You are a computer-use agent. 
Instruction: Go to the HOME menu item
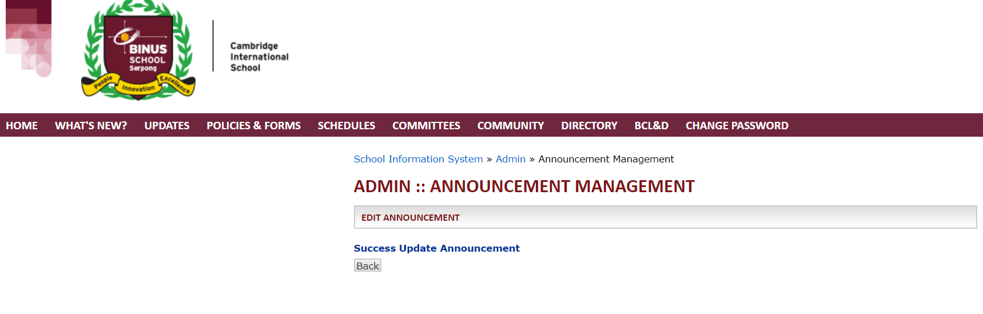22,126
